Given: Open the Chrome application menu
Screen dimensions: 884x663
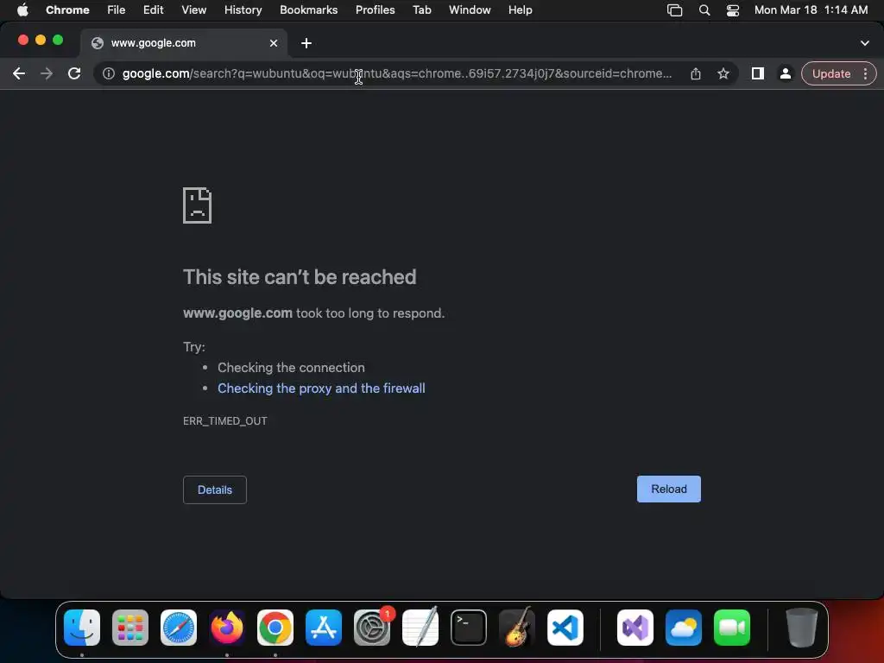Looking at the screenshot, I should [67, 10].
